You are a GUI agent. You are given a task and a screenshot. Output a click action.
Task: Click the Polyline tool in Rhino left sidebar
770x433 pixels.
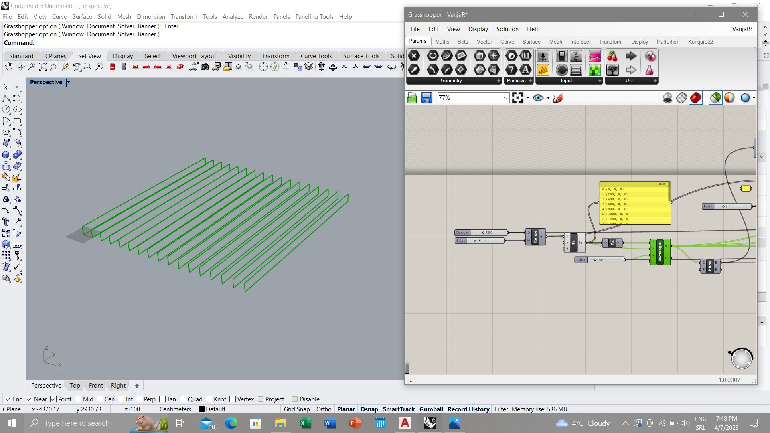point(6,98)
